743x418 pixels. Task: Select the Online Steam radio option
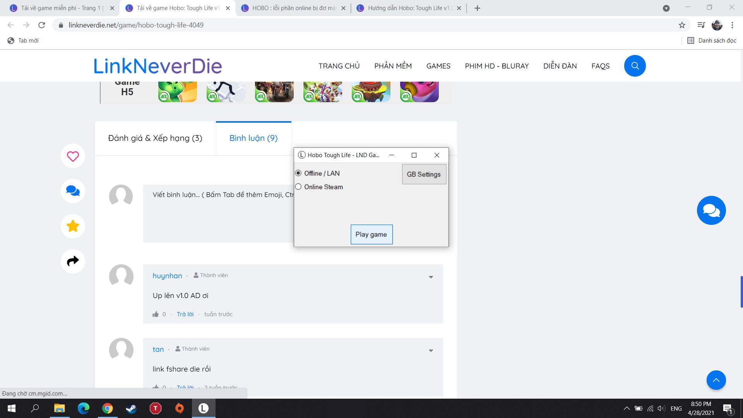point(298,187)
